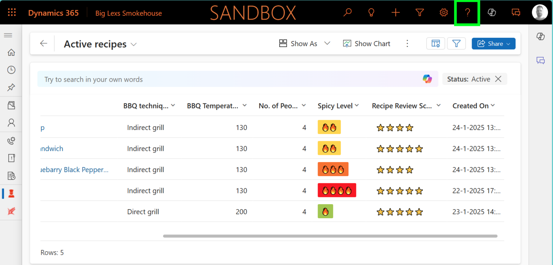Select the person icon in the left sidebar

[11, 123]
